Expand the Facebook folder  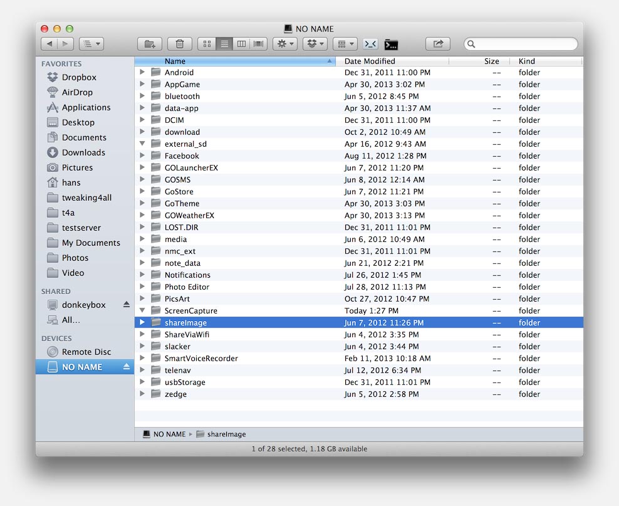coord(142,155)
